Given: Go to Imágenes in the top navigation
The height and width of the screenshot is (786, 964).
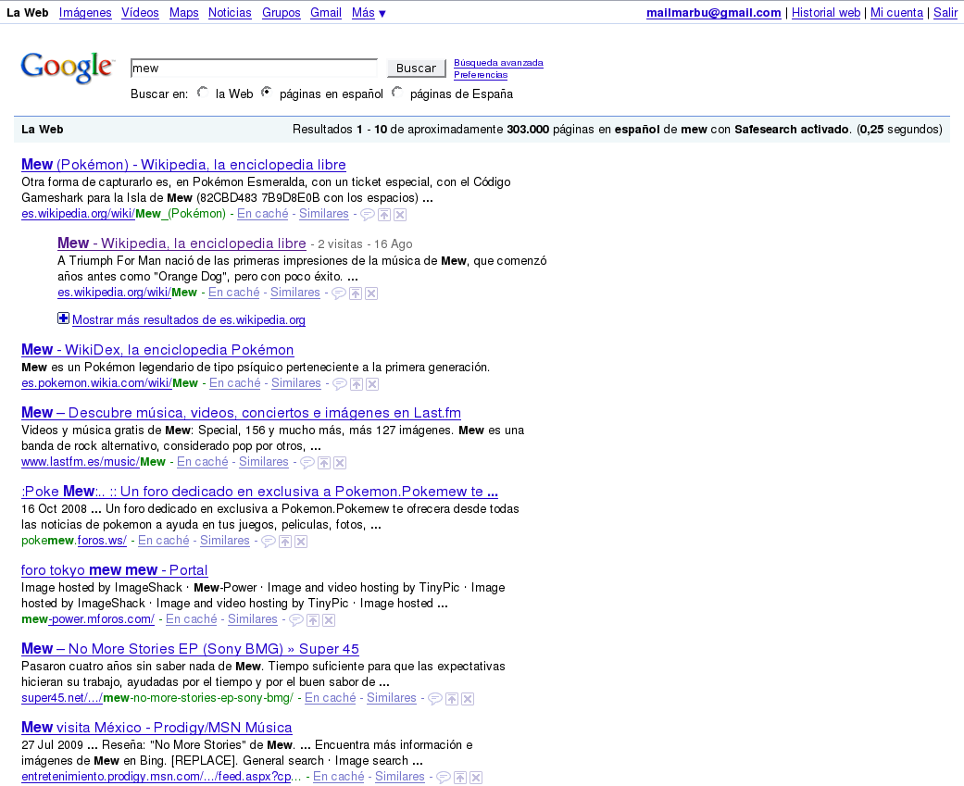Looking at the screenshot, I should (x=85, y=13).
